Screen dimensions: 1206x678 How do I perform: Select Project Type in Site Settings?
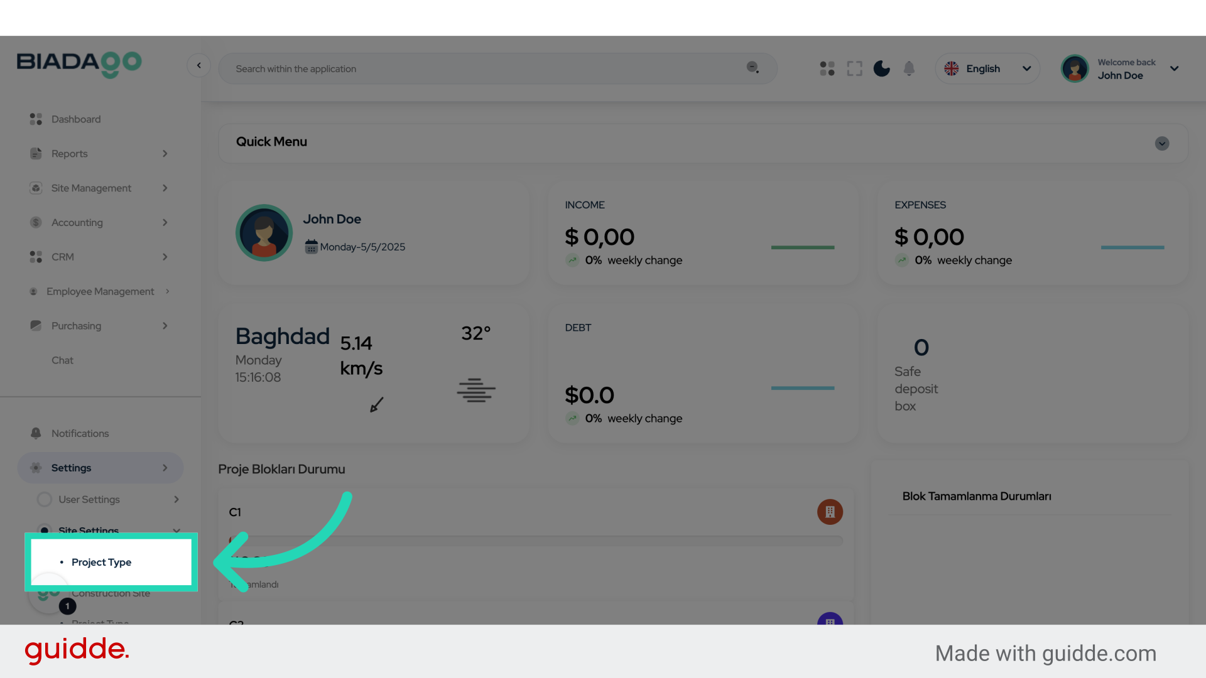[x=102, y=562]
